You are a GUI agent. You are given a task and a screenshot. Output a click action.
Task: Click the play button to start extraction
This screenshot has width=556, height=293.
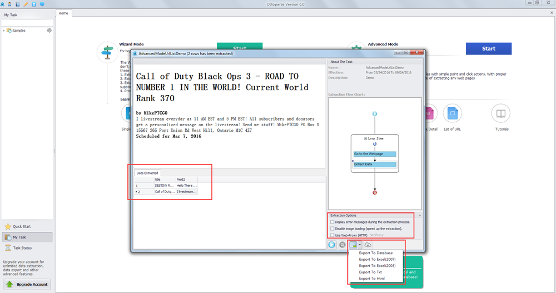coord(332,245)
